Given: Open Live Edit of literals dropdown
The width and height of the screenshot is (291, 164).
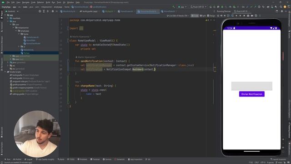Looking at the screenshot, I should (178, 16).
